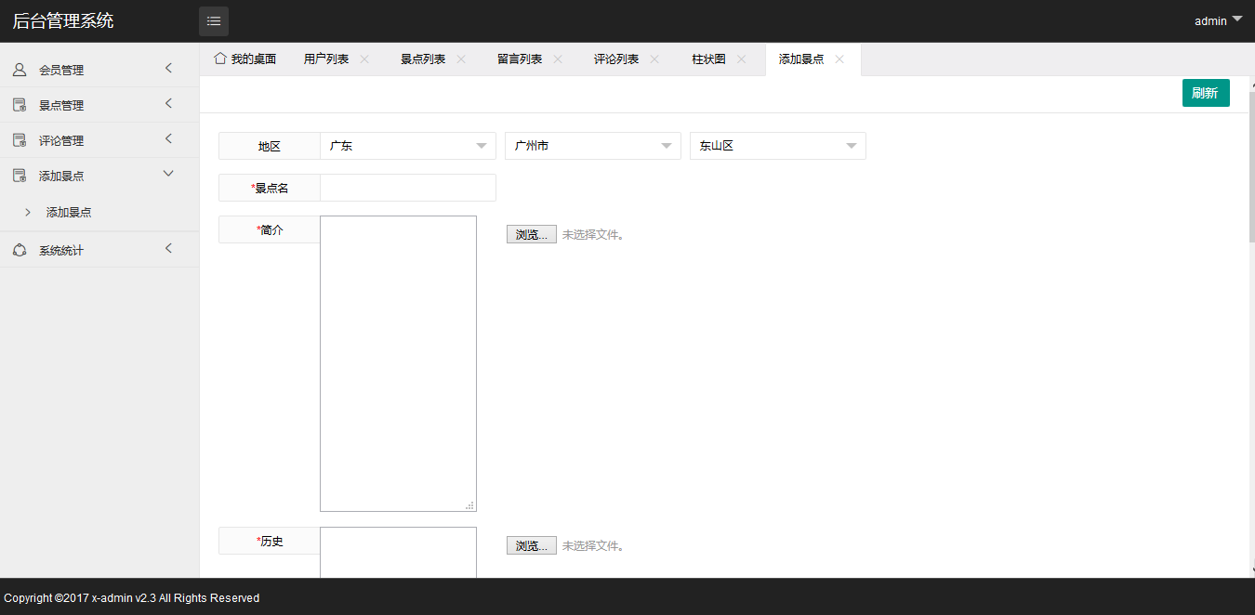Close the 用户列表 tab
This screenshot has width=1255, height=615.
(x=363, y=58)
